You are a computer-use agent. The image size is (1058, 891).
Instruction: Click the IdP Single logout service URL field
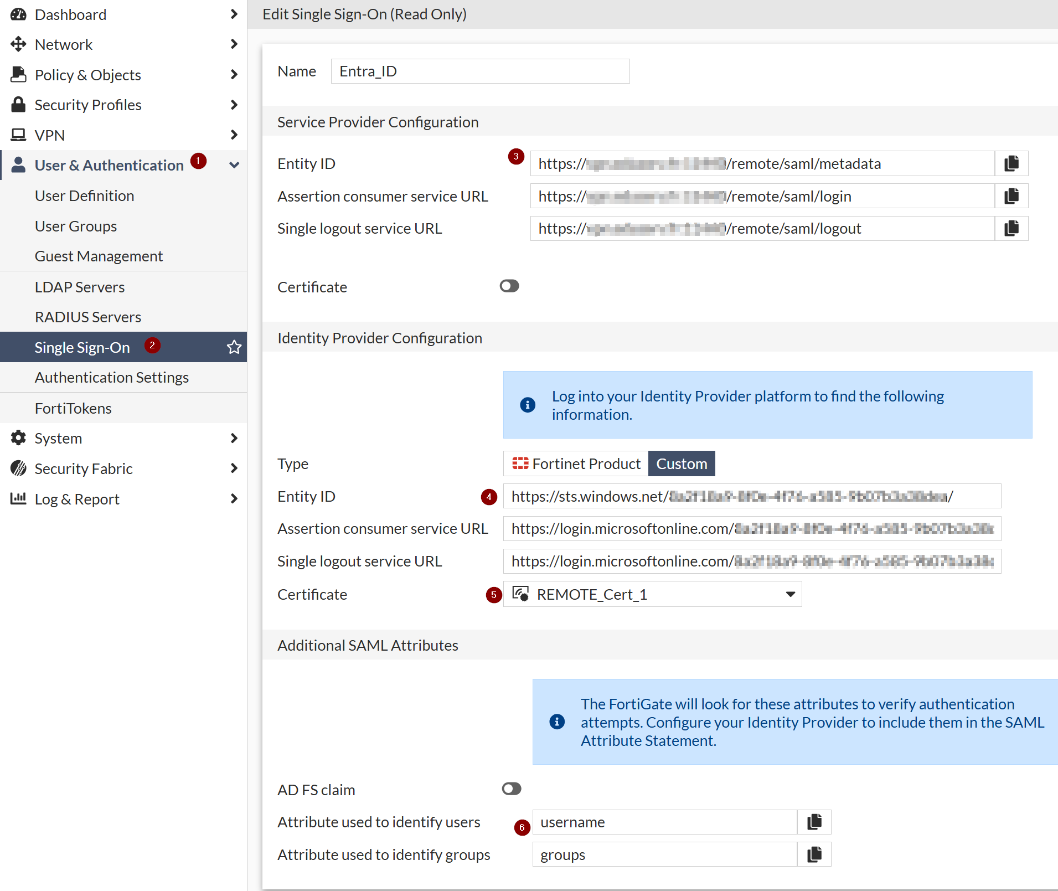point(752,561)
